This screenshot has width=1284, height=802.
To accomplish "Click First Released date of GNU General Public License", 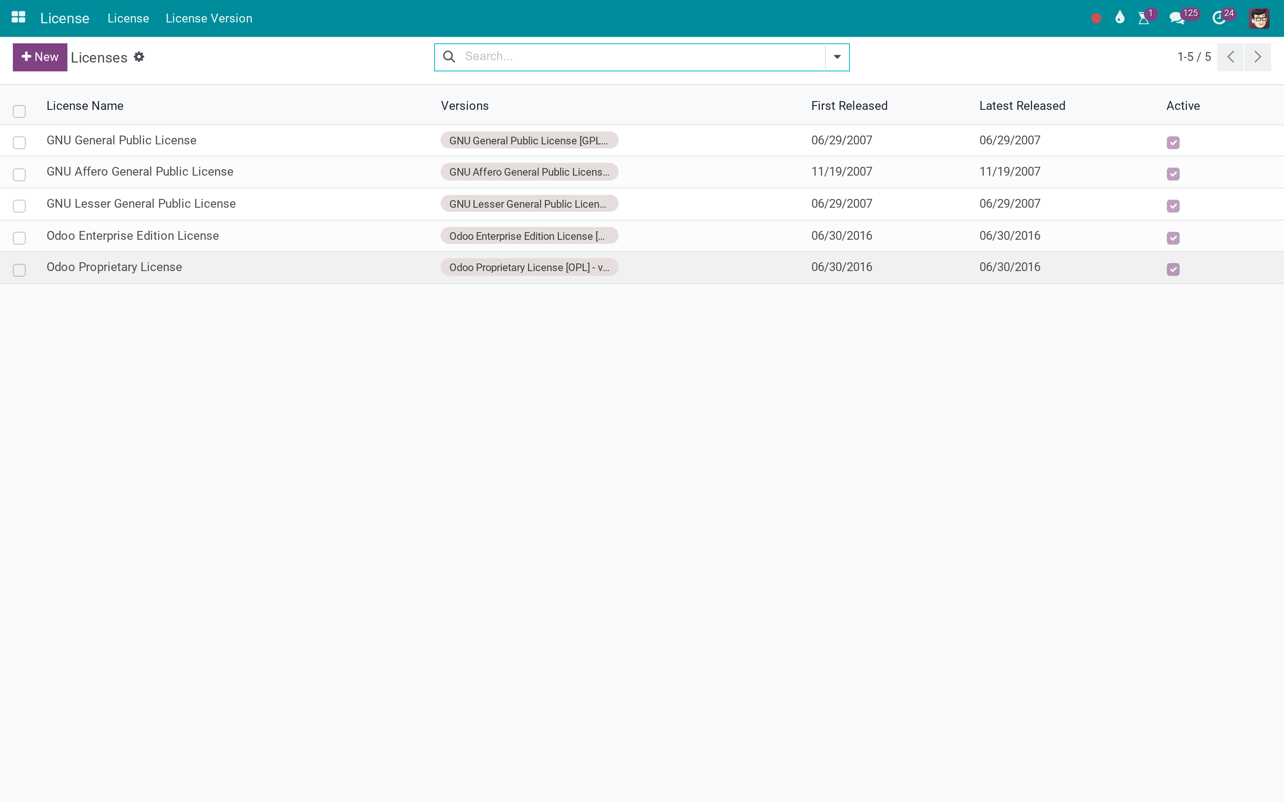I will (841, 140).
